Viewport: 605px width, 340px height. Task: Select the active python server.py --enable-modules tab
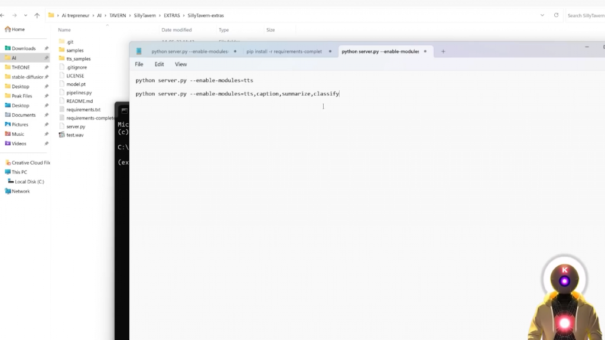coord(380,51)
